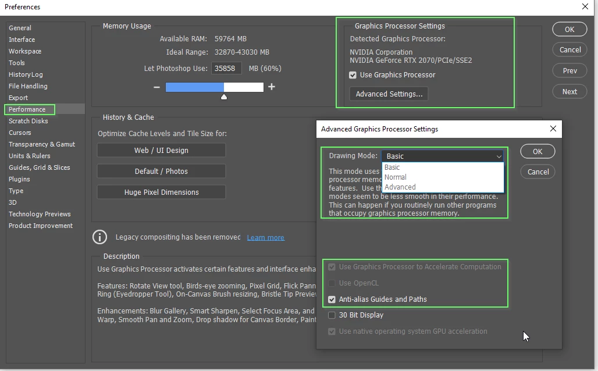This screenshot has width=598, height=371.
Task: Click OK in the Preferences window
Action: click(x=569, y=29)
